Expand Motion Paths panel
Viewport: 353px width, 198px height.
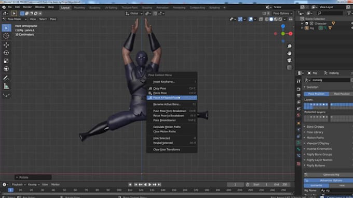tap(315, 138)
